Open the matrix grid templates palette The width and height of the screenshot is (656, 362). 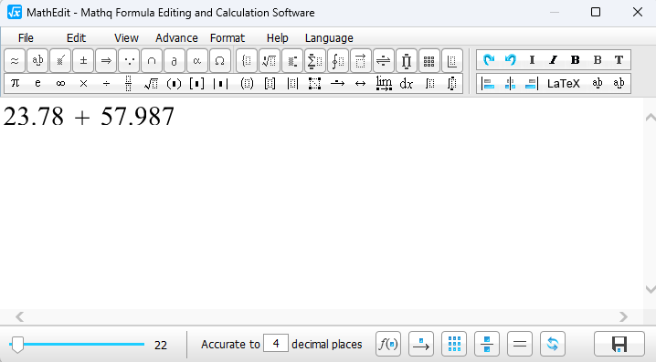tap(429, 61)
